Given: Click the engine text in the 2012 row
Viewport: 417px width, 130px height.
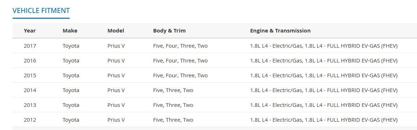Looking at the screenshot, I should [323, 120].
